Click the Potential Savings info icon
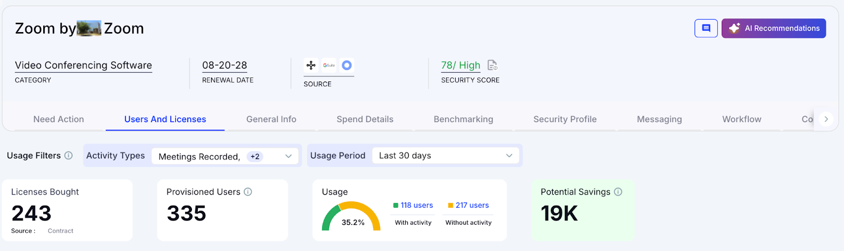844x251 pixels. click(618, 192)
